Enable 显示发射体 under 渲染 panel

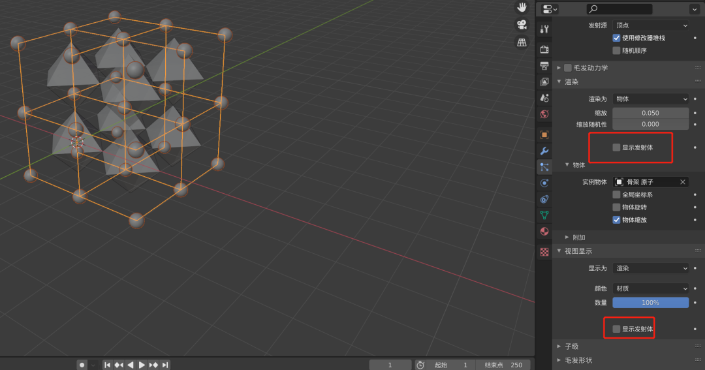coord(616,147)
